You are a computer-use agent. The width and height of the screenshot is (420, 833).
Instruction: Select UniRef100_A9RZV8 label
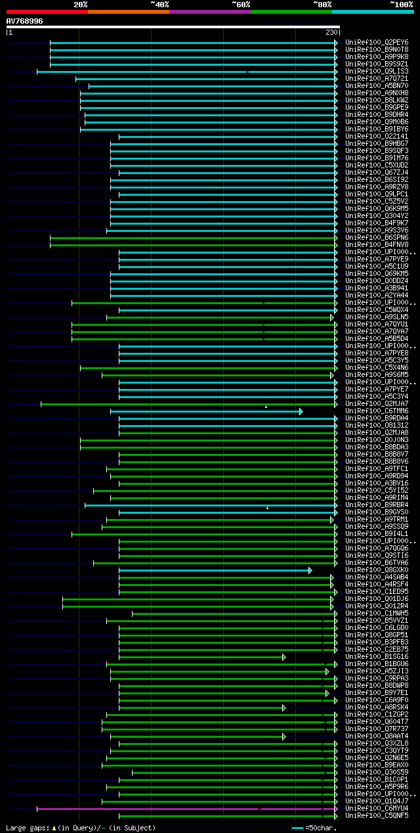coord(377,187)
